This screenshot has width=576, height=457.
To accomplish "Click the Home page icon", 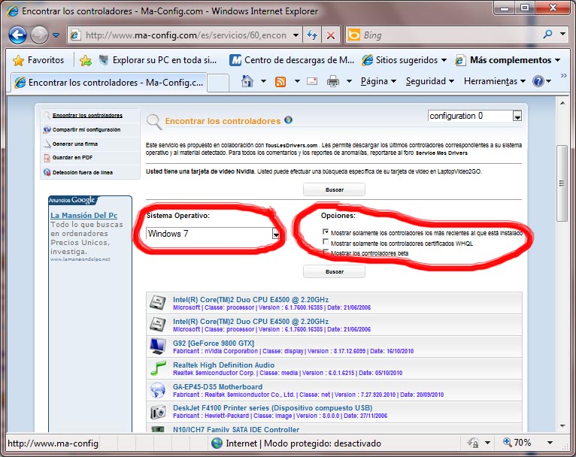I will (x=247, y=80).
